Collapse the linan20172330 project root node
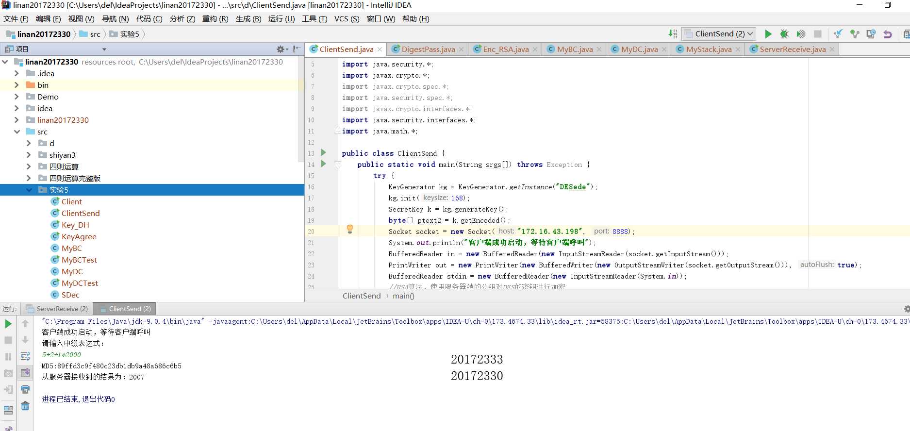The image size is (910, 431). (x=5, y=62)
